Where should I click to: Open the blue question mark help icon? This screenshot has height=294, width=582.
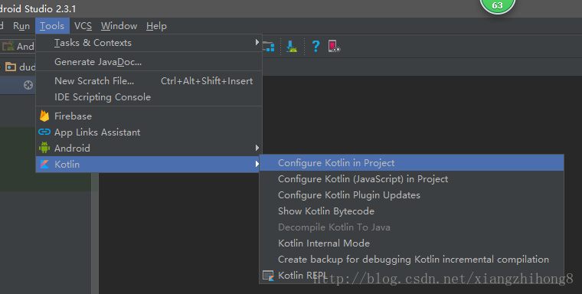316,46
